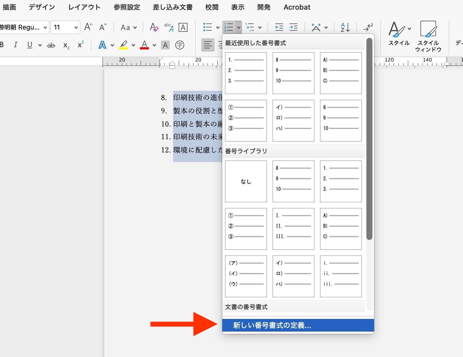The image size is (463, 357).
Task: Toggle italic formatting
Action: (x=15, y=45)
